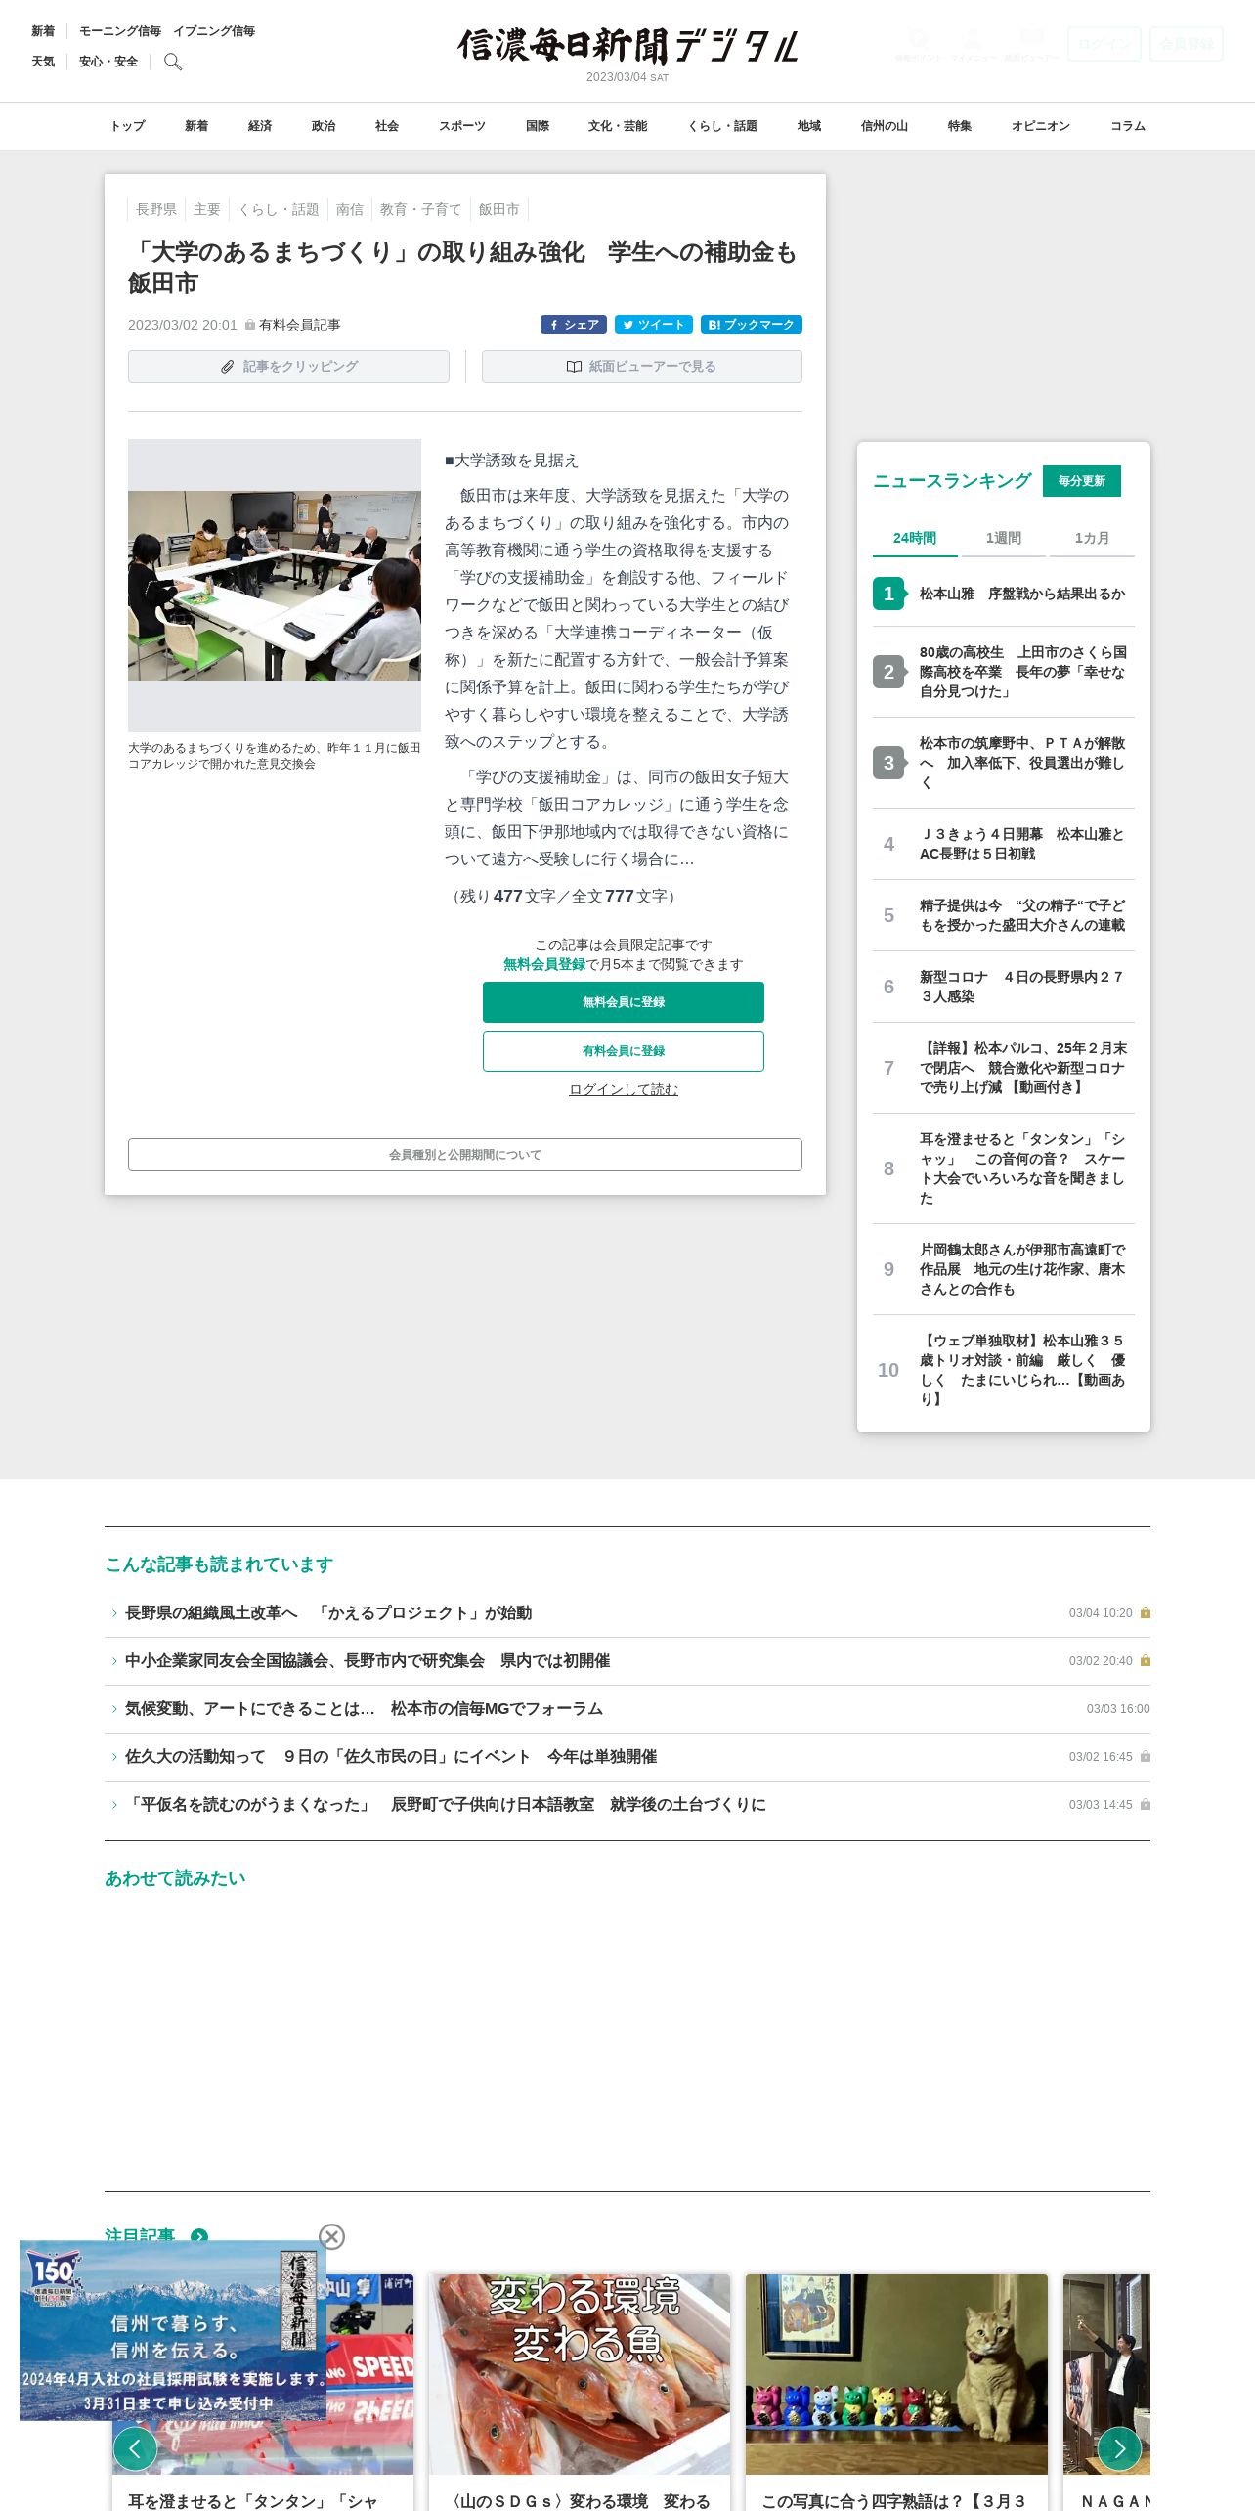Open 会員種別と公開期間について info button
Screen dimensions: 1255x2511
465,1155
